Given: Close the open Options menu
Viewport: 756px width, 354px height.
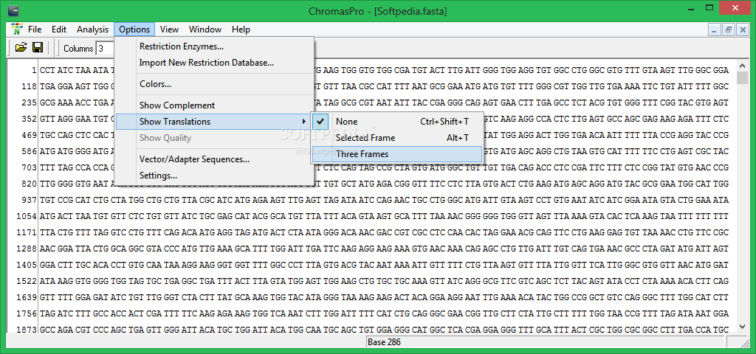Looking at the screenshot, I should [134, 29].
